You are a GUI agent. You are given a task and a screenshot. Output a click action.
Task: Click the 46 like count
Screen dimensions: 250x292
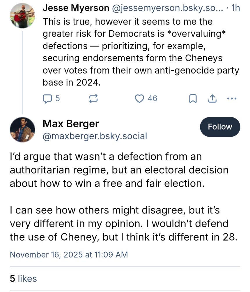click(152, 99)
